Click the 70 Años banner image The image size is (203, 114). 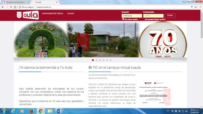coord(163,39)
